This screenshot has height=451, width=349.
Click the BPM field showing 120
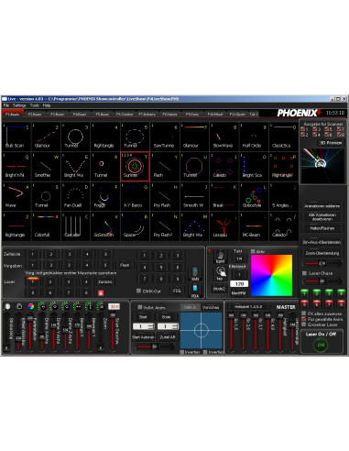click(239, 284)
